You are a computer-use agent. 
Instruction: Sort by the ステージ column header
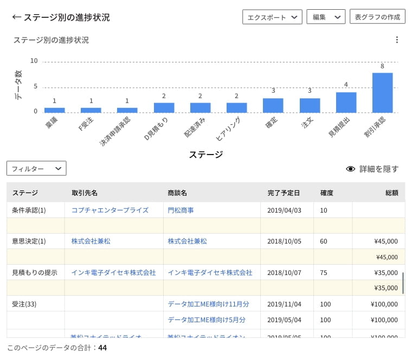(x=25, y=193)
